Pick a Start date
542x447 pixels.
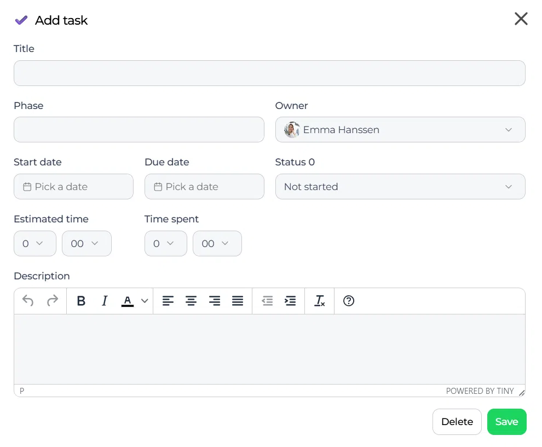pyautogui.click(x=73, y=187)
